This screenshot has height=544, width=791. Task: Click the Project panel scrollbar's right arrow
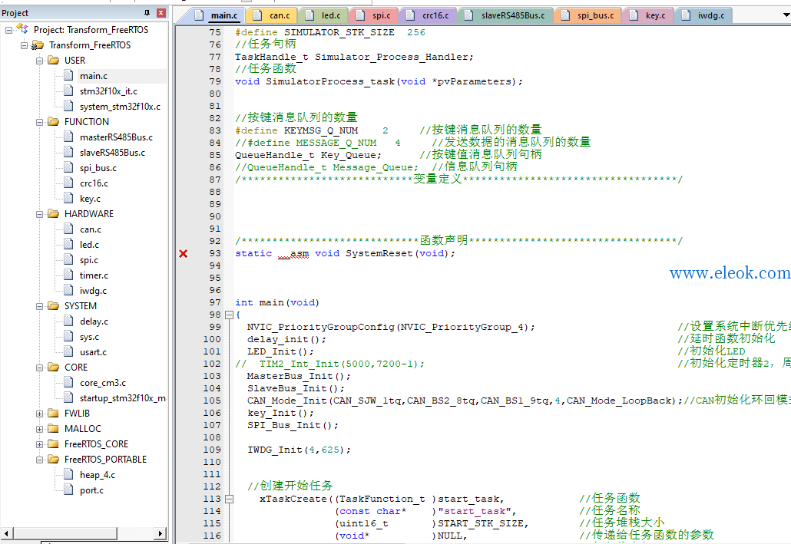pos(160,533)
